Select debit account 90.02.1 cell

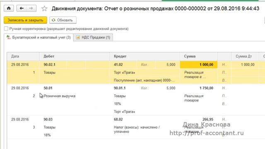49,65
